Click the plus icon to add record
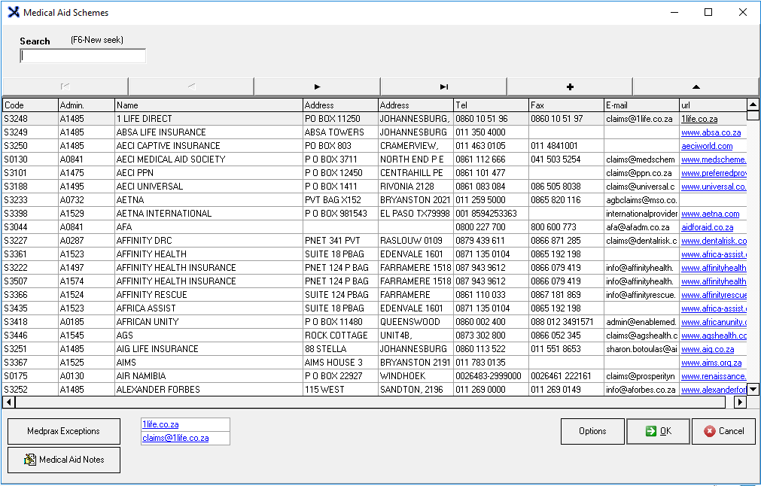The height and width of the screenshot is (486, 761). point(570,87)
